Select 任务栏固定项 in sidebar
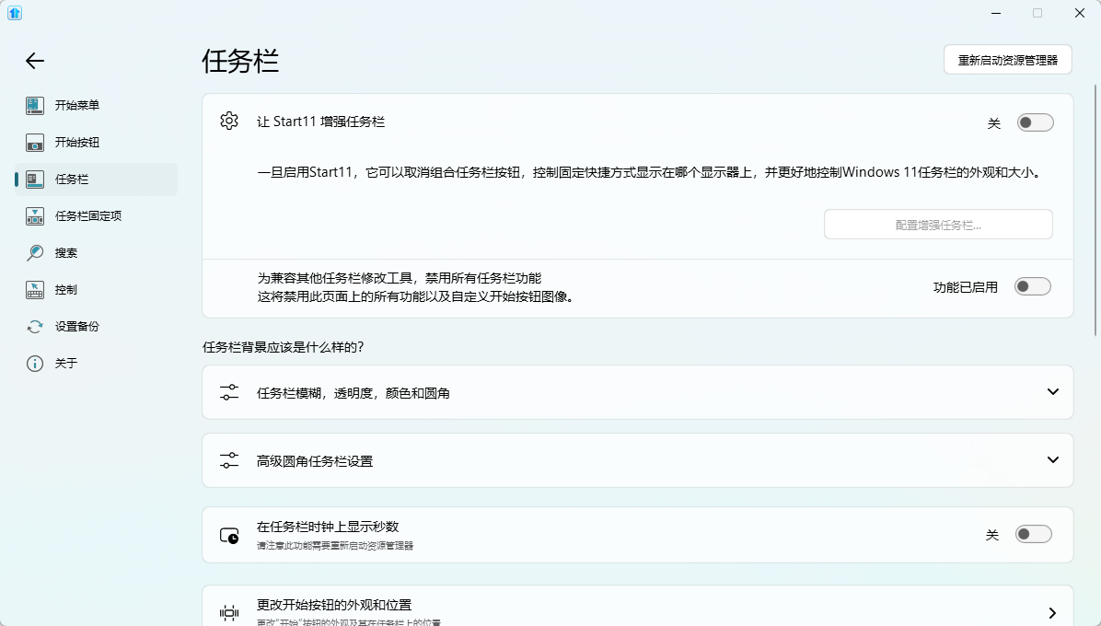1101x626 pixels. click(96, 216)
